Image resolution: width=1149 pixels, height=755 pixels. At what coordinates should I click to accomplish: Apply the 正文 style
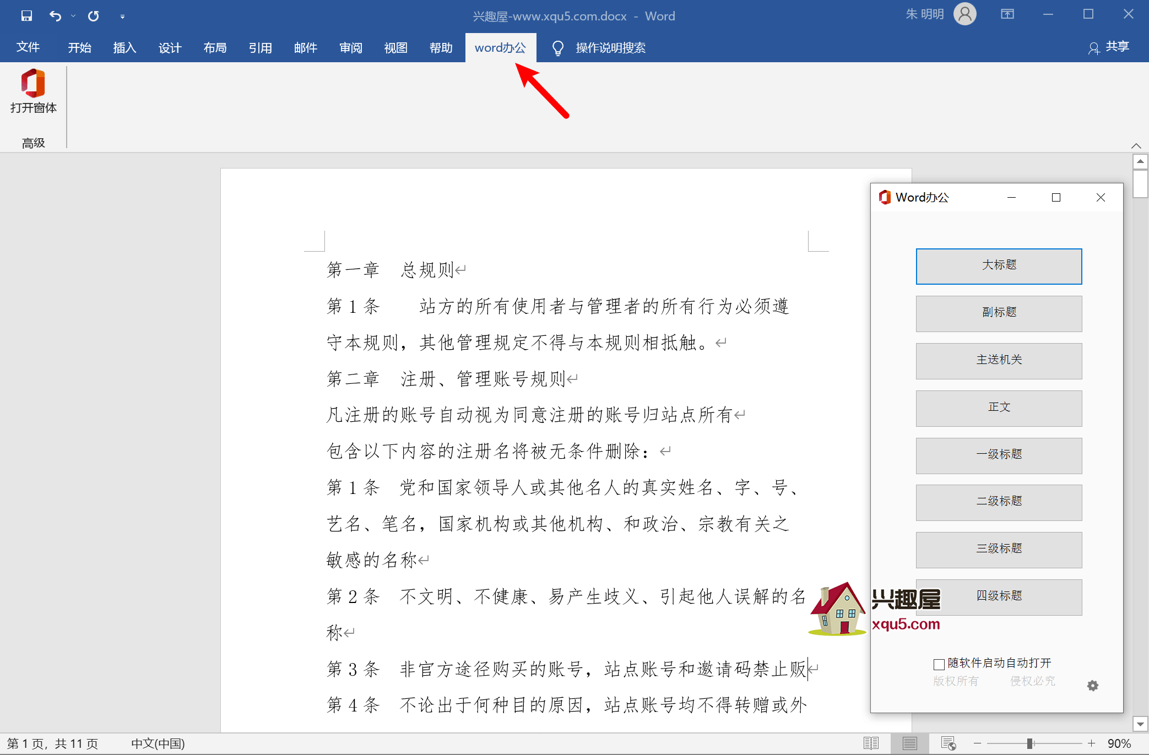[x=999, y=408]
